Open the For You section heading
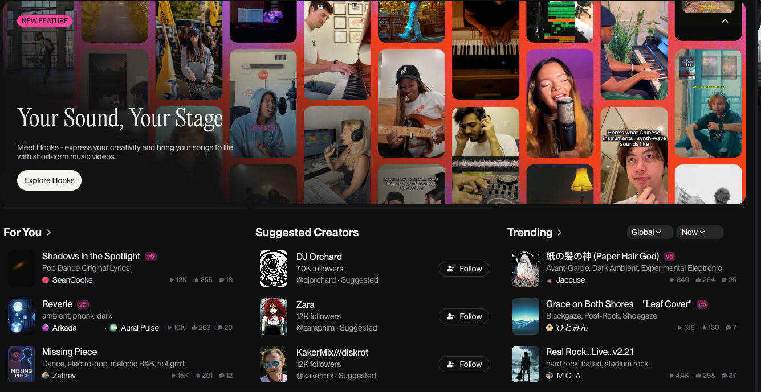The image size is (761, 392). tap(27, 232)
